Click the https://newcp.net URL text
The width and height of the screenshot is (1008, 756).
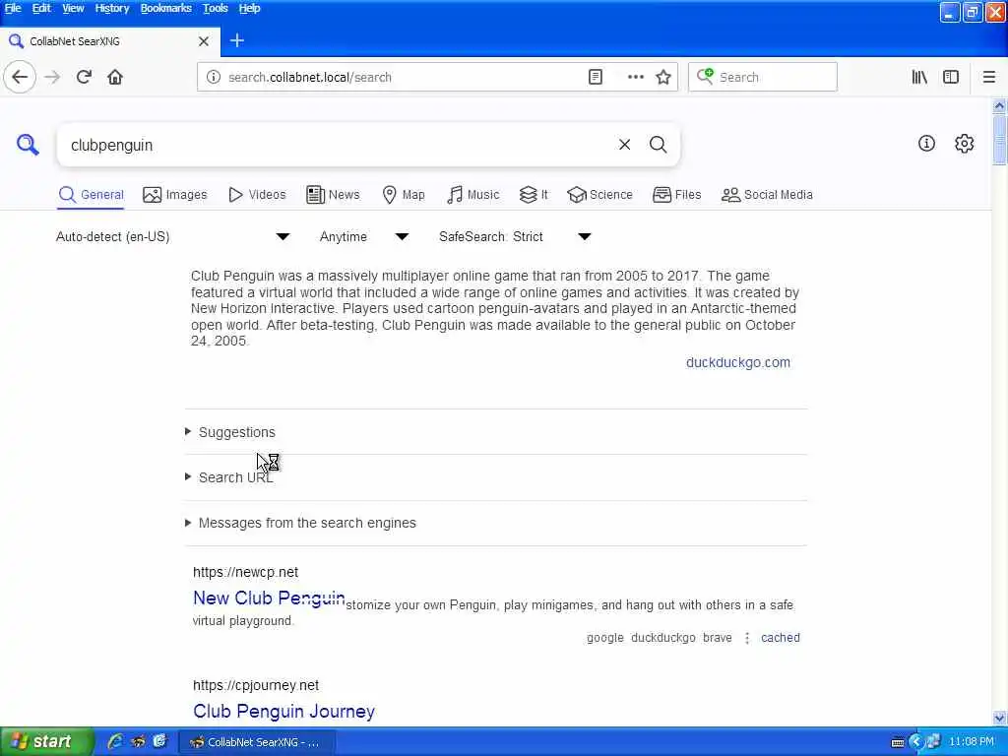tap(245, 572)
